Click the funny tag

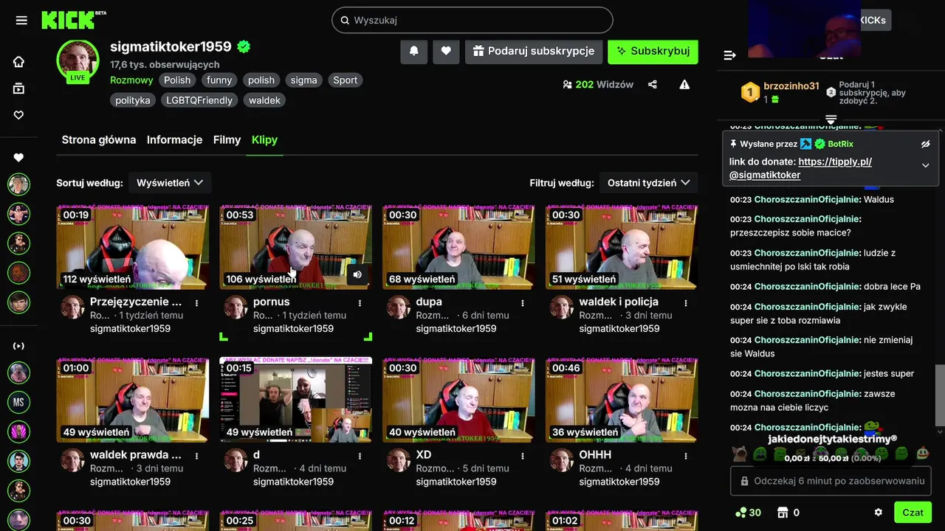click(219, 80)
